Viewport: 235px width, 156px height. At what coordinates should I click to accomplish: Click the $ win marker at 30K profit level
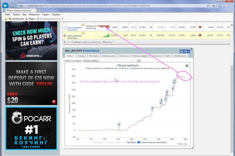point(173,89)
